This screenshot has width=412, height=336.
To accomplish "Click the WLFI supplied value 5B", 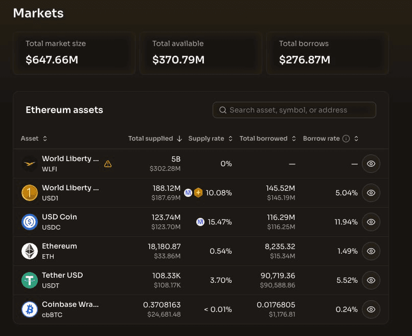I will click(176, 159).
